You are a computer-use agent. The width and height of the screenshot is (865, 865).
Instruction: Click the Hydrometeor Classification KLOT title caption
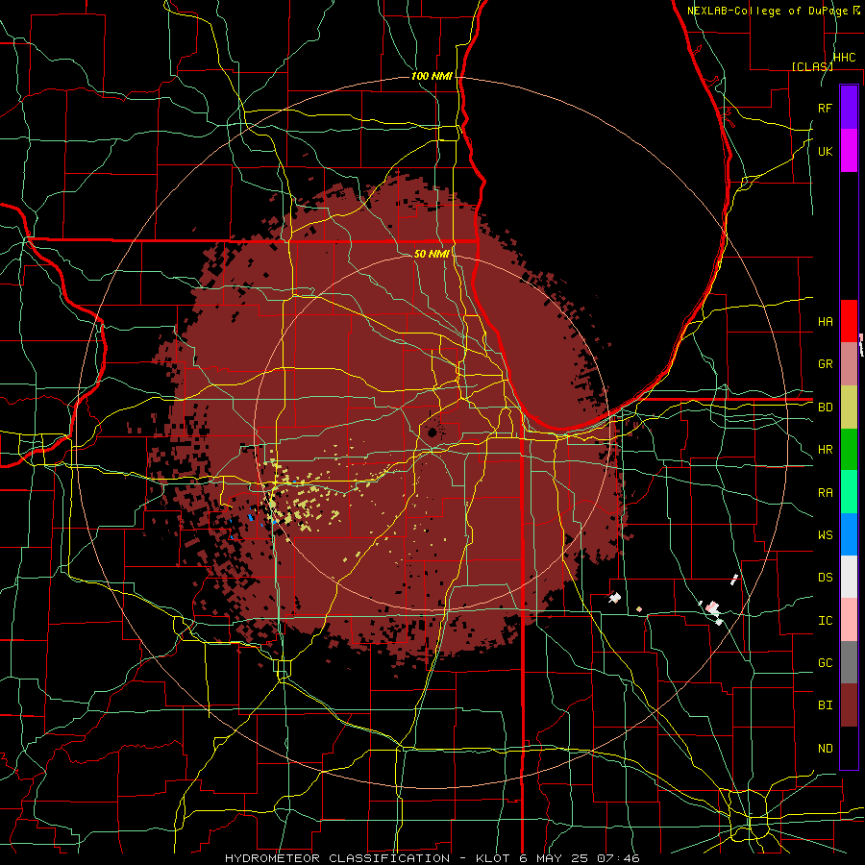coord(432,858)
